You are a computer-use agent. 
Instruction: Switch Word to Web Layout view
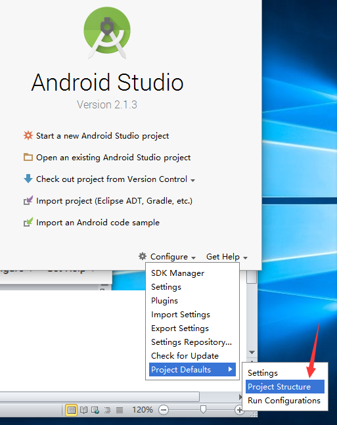95,410
